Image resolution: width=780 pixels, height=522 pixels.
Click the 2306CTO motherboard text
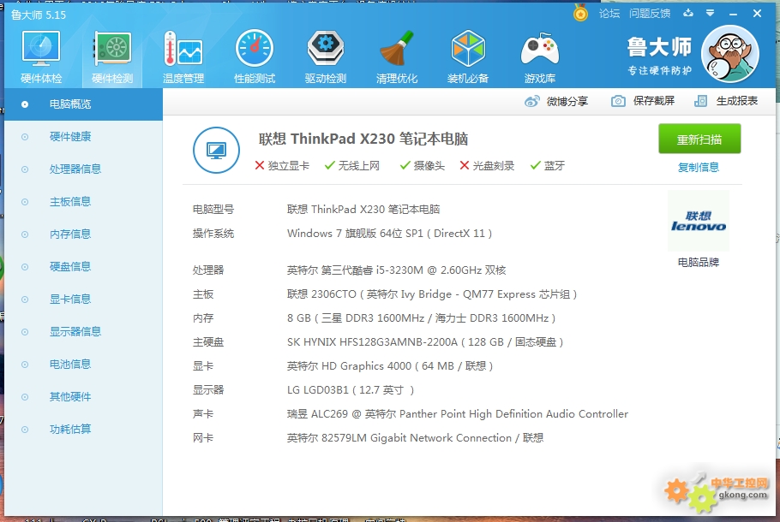[x=432, y=294]
